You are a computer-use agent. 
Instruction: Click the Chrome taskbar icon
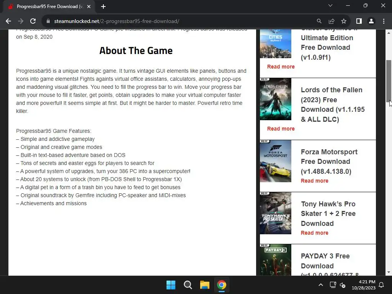pyautogui.click(x=222, y=285)
